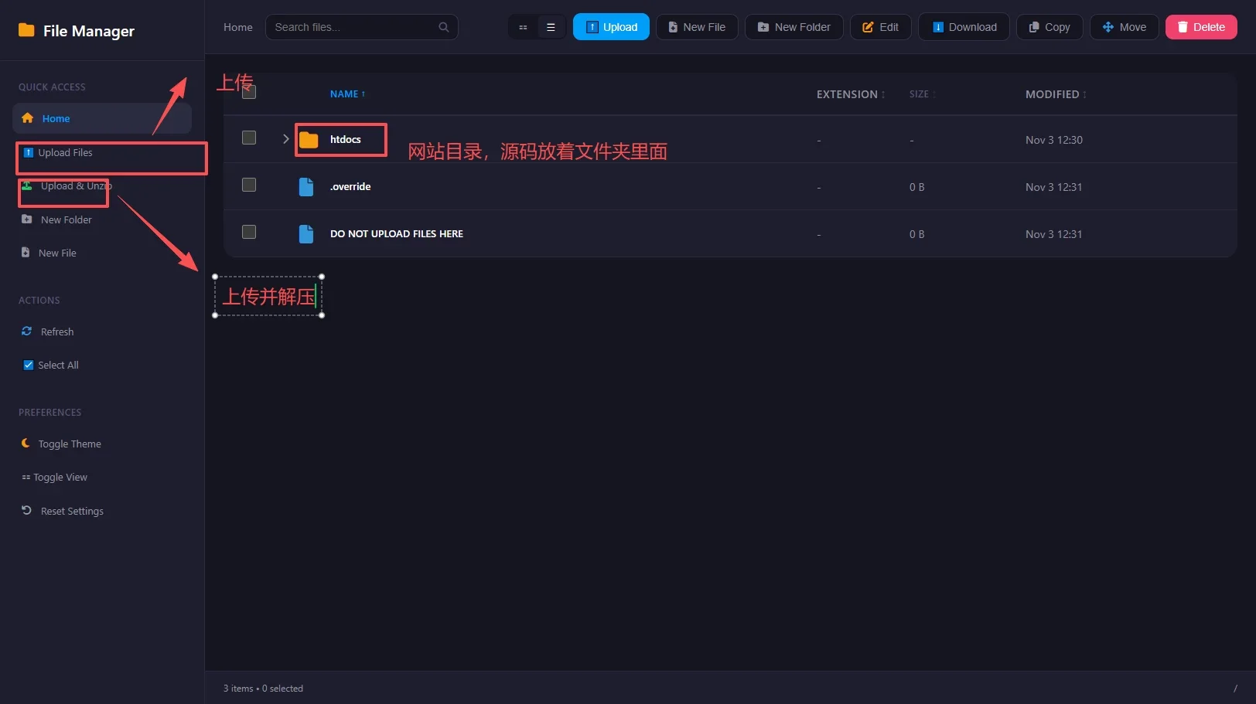Tick the checkbox next to .override

249,185
